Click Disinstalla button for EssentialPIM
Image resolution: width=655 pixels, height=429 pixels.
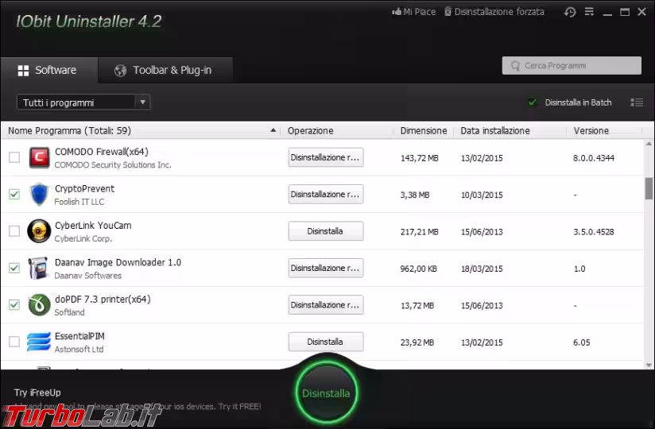[325, 342]
